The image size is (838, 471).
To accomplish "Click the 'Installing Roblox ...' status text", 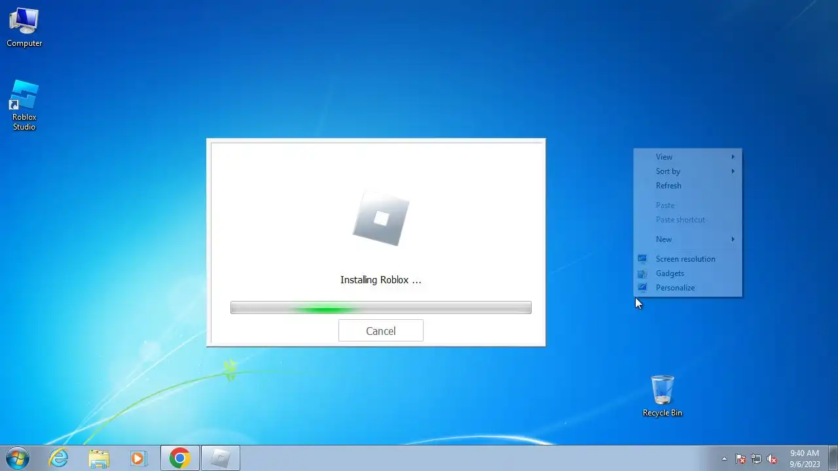I will coord(380,280).
